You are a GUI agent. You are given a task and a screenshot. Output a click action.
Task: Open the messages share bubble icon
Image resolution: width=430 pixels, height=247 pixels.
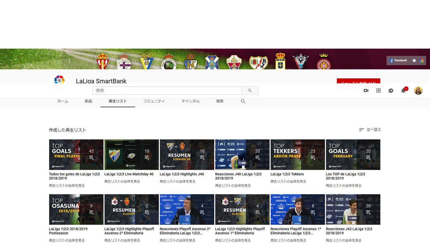click(x=391, y=91)
